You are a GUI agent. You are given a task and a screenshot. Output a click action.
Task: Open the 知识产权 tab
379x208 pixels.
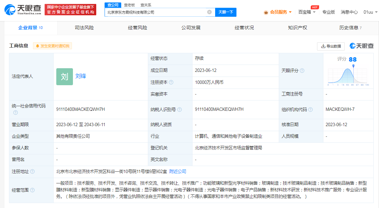point(297,28)
